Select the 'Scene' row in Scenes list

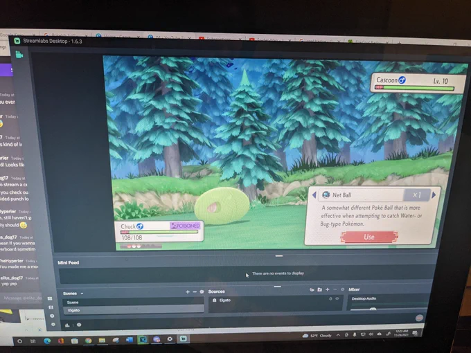click(x=133, y=302)
